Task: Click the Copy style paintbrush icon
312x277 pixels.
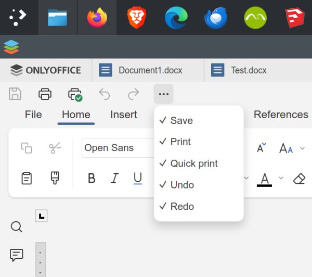Action: tap(55, 178)
